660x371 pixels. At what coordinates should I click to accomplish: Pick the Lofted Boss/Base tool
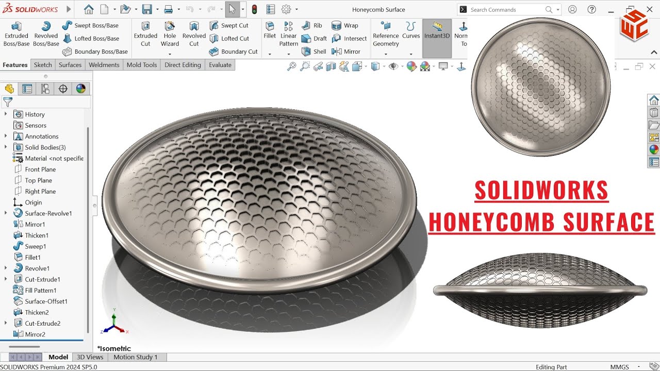[91, 38]
